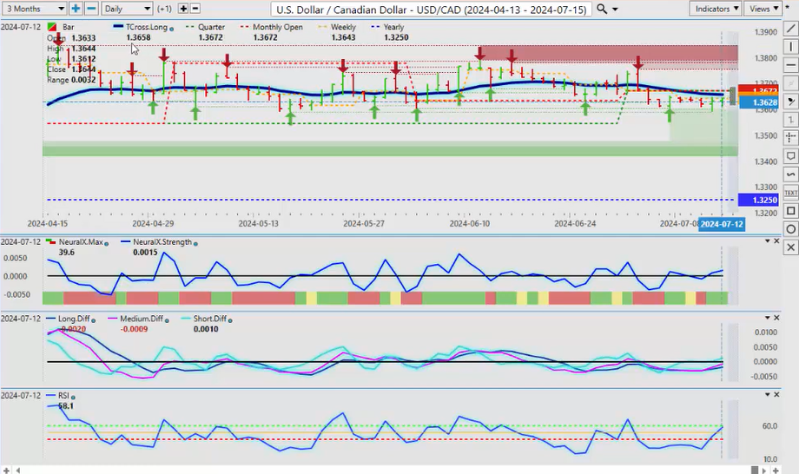Expand the RSI panel options arrow

768,395
